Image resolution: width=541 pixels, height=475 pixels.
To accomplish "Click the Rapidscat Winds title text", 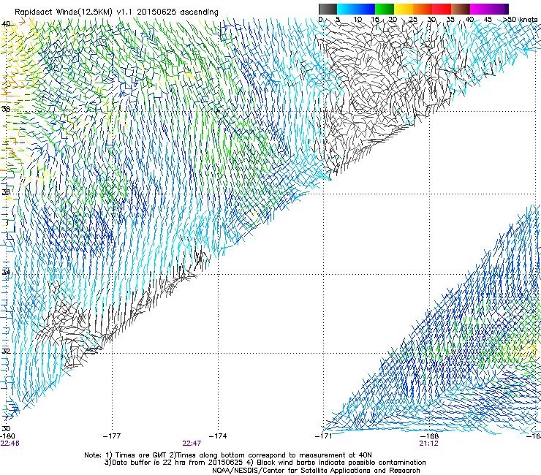I will click(x=116, y=12).
